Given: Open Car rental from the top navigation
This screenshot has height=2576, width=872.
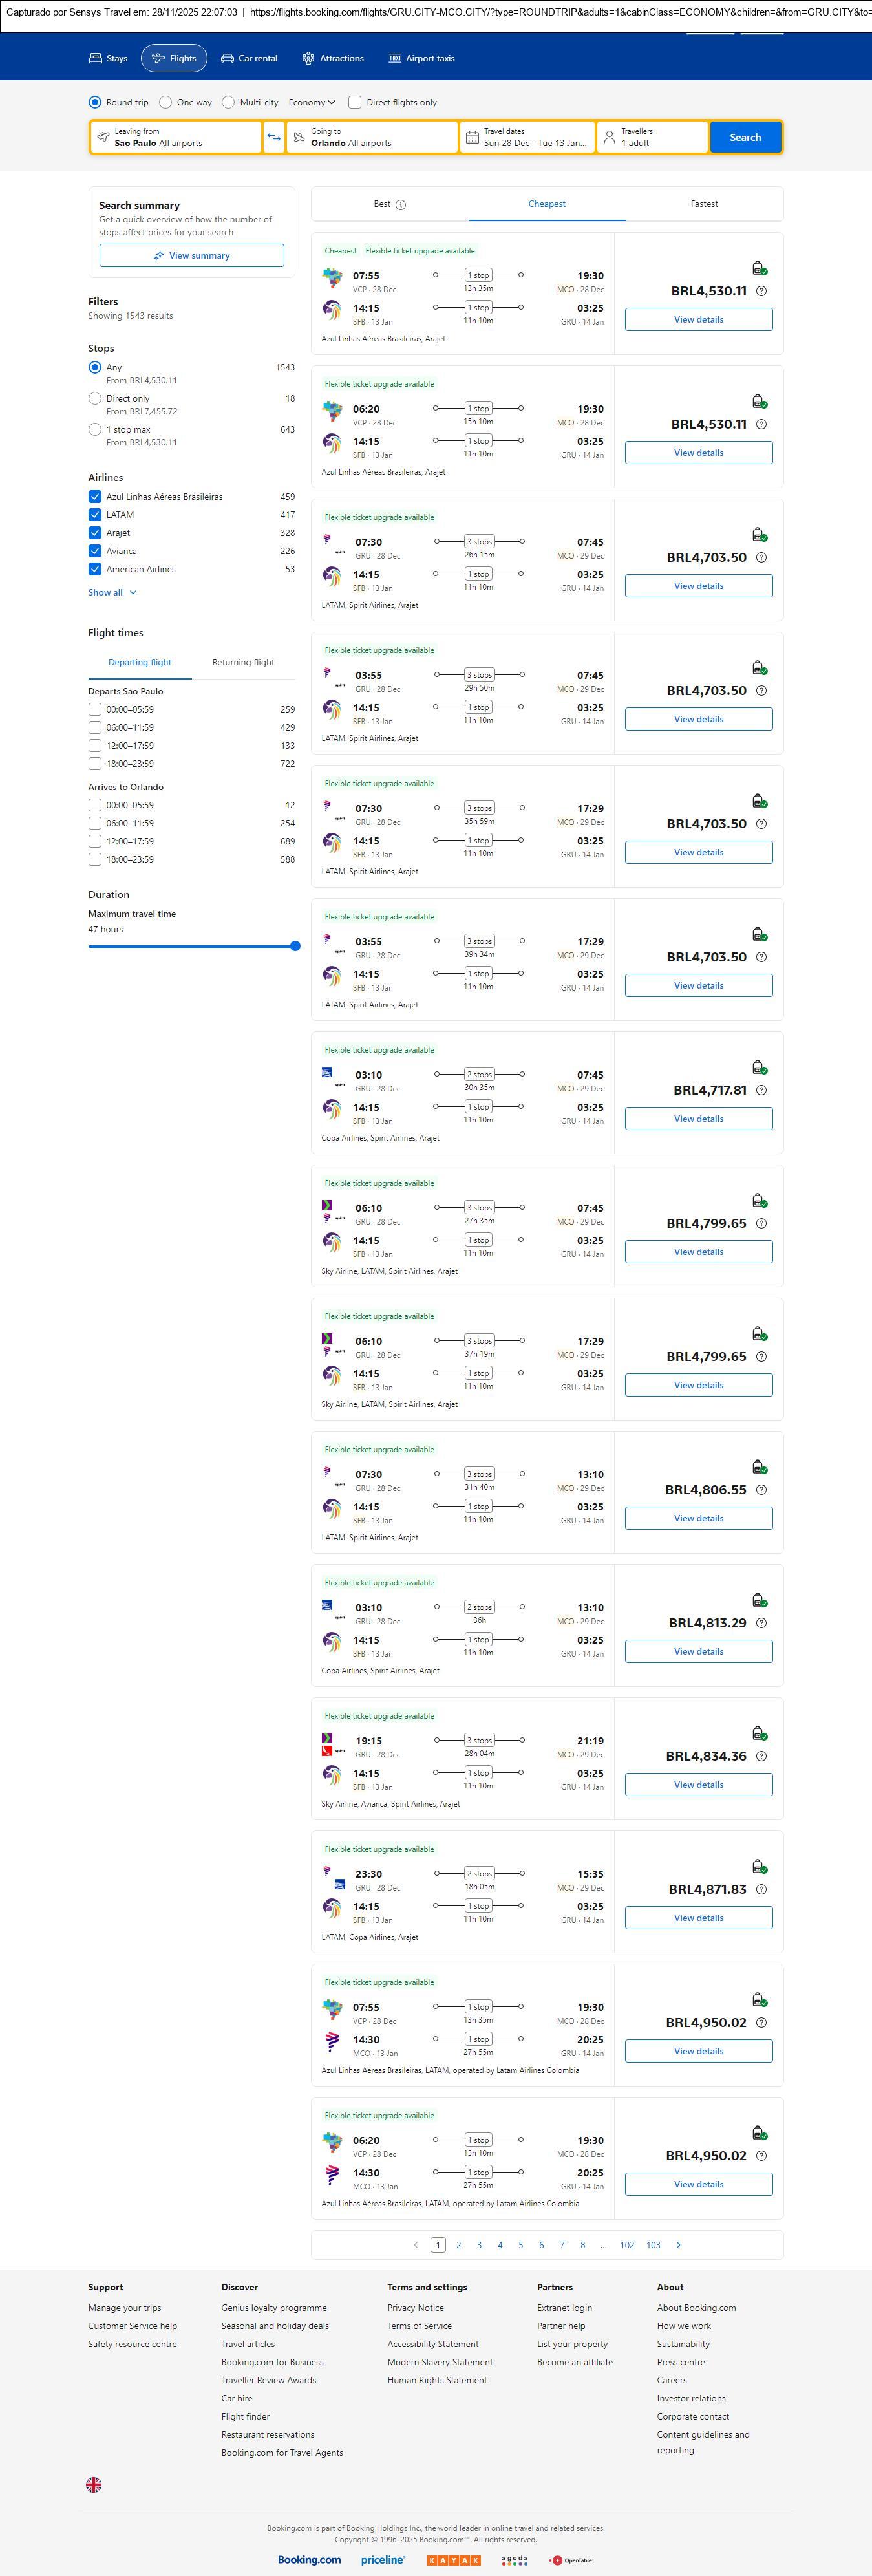Looking at the screenshot, I should click(249, 59).
